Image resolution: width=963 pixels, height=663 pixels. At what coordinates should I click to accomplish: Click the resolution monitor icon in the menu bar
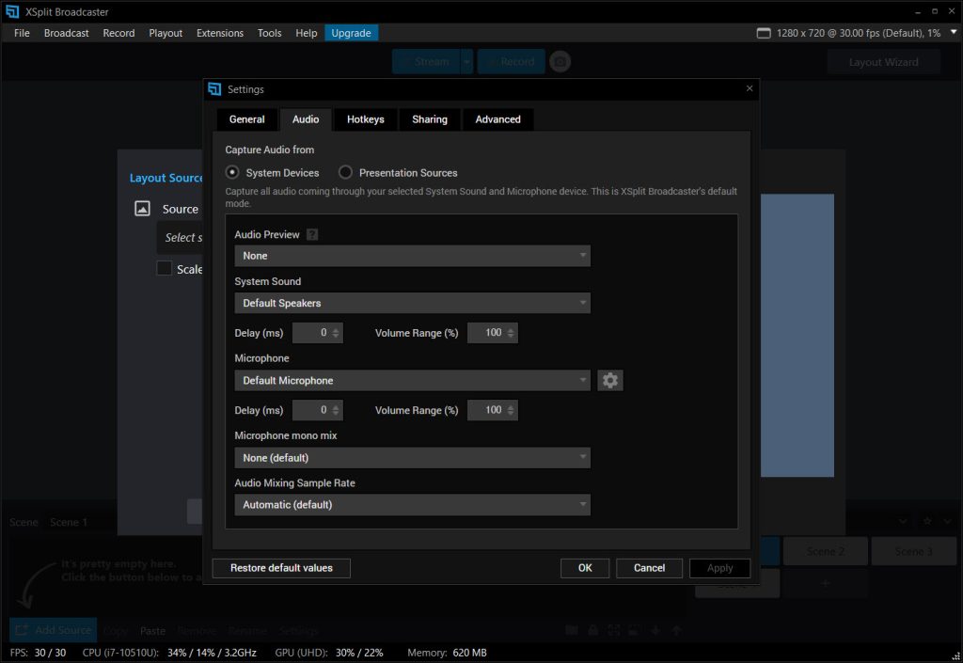point(764,33)
